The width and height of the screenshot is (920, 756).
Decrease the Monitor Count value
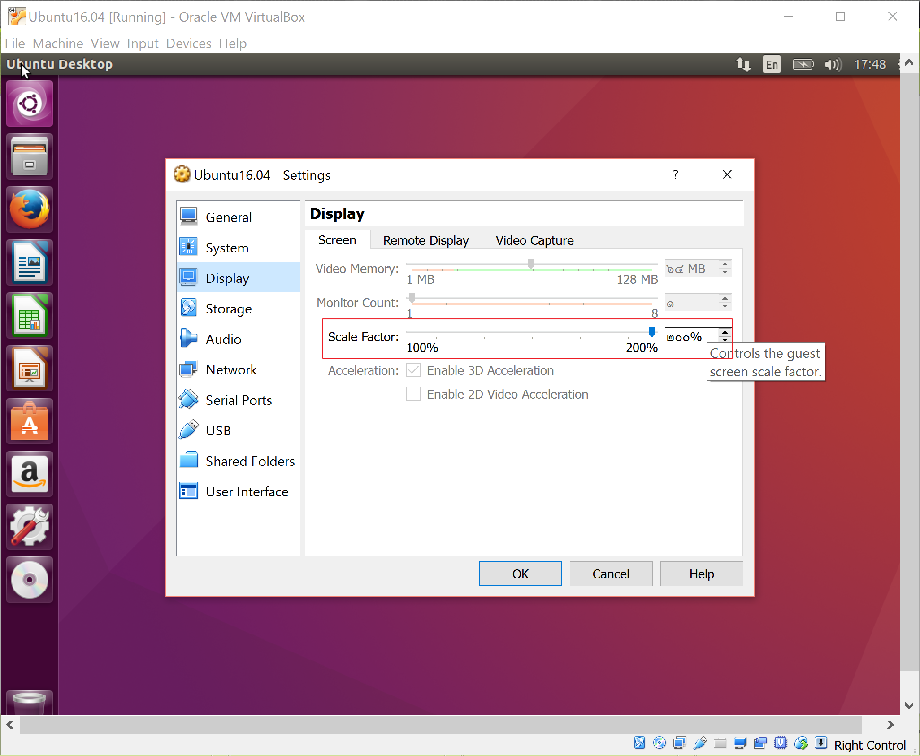[x=725, y=306]
